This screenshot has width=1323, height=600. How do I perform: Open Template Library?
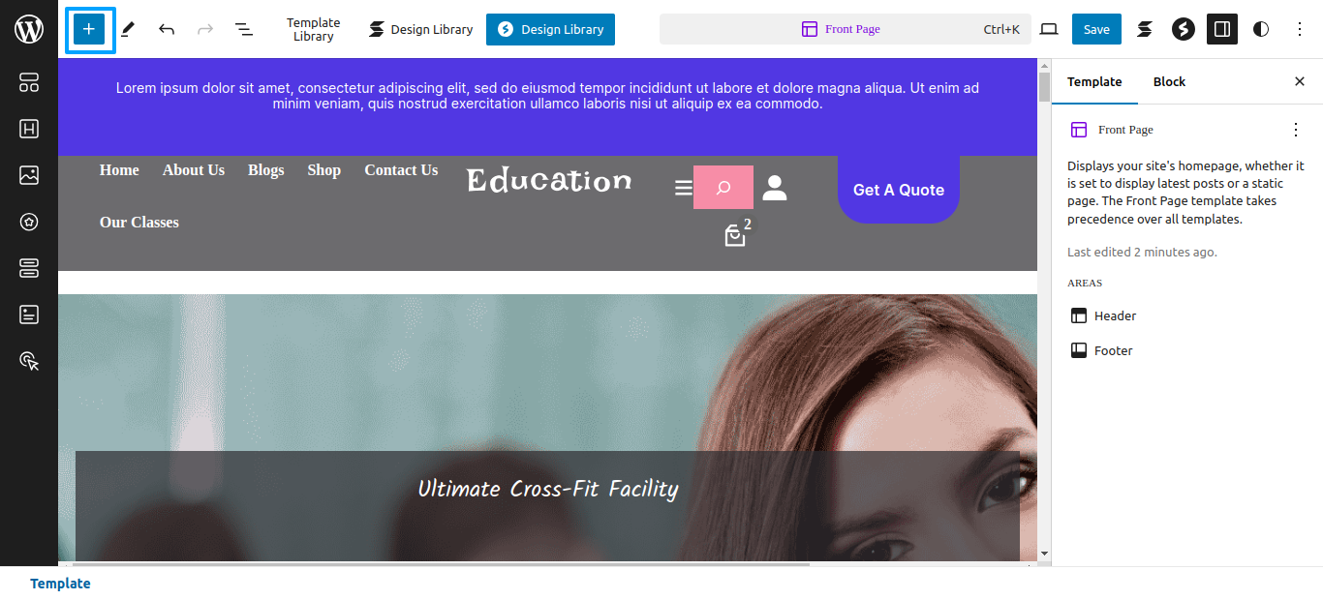click(313, 29)
